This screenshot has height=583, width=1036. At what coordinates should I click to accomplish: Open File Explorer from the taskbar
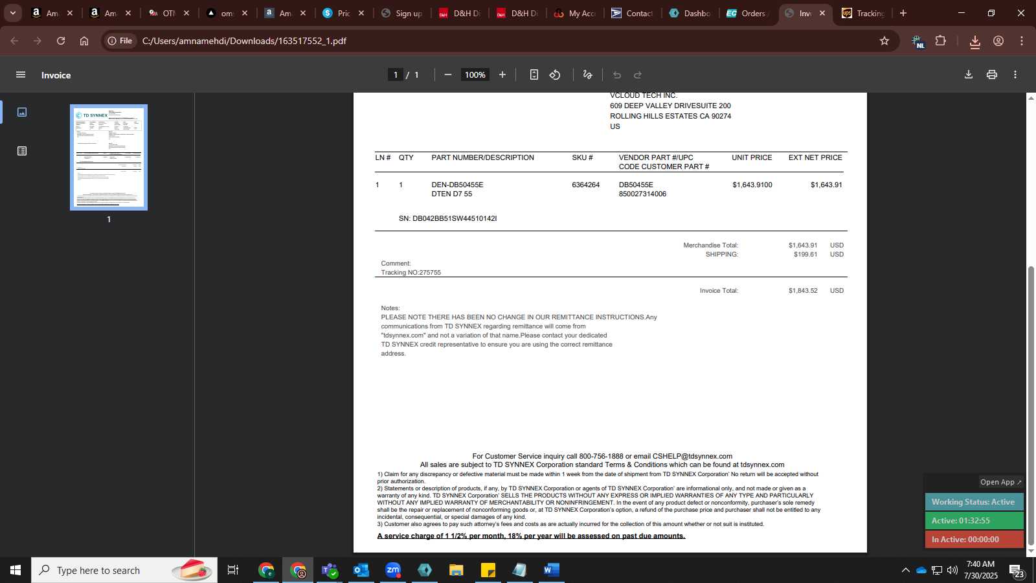coord(456,570)
